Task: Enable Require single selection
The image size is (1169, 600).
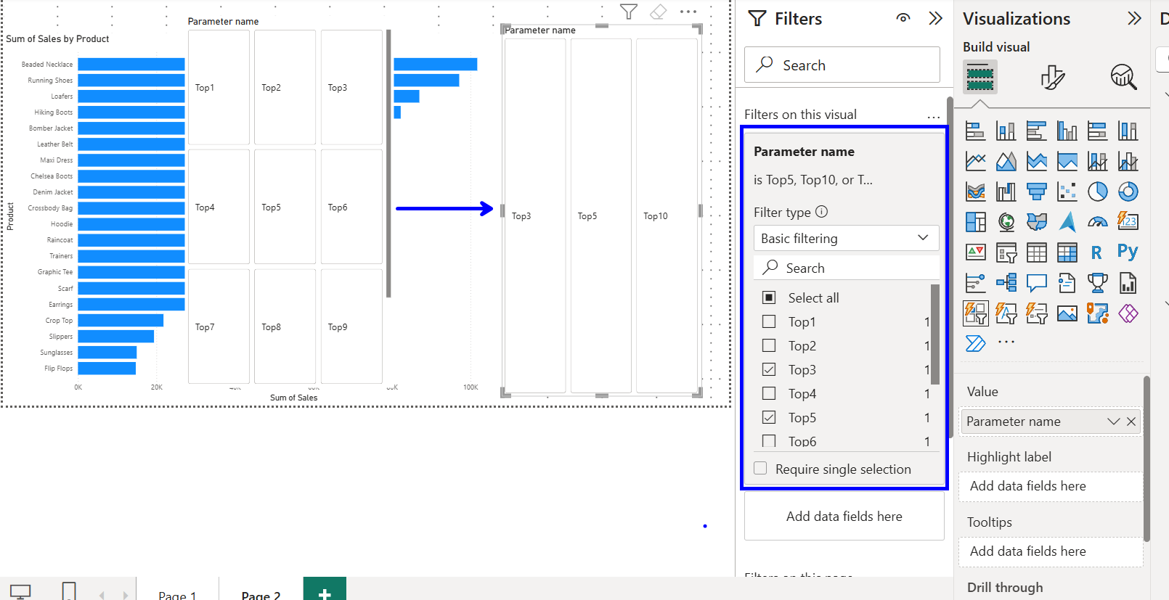Action: click(760, 469)
